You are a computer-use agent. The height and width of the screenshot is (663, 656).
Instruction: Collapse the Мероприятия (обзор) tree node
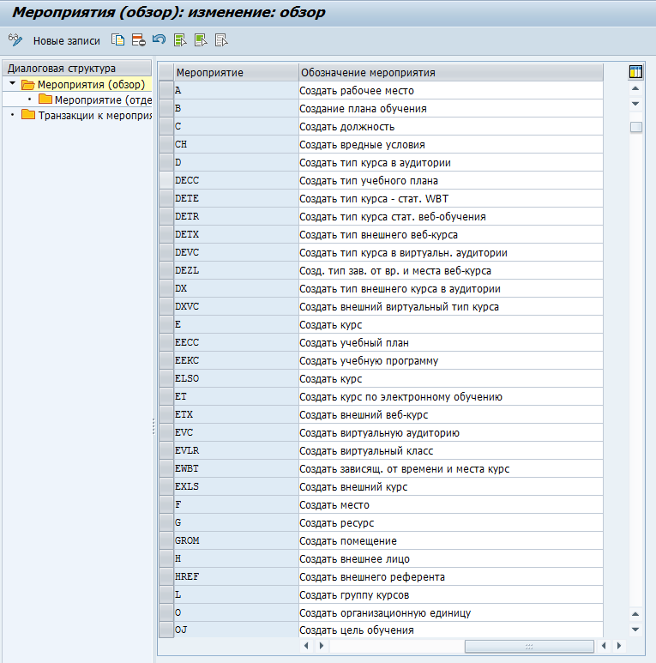[12, 84]
